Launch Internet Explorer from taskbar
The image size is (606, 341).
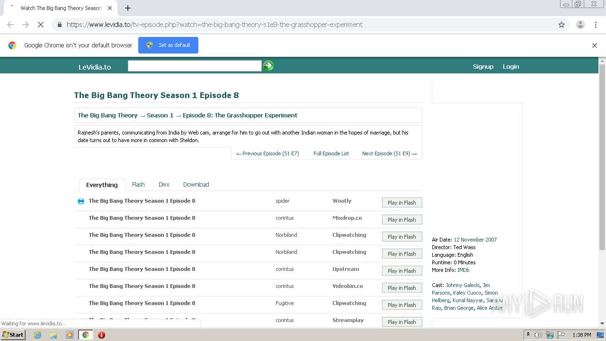[38, 335]
